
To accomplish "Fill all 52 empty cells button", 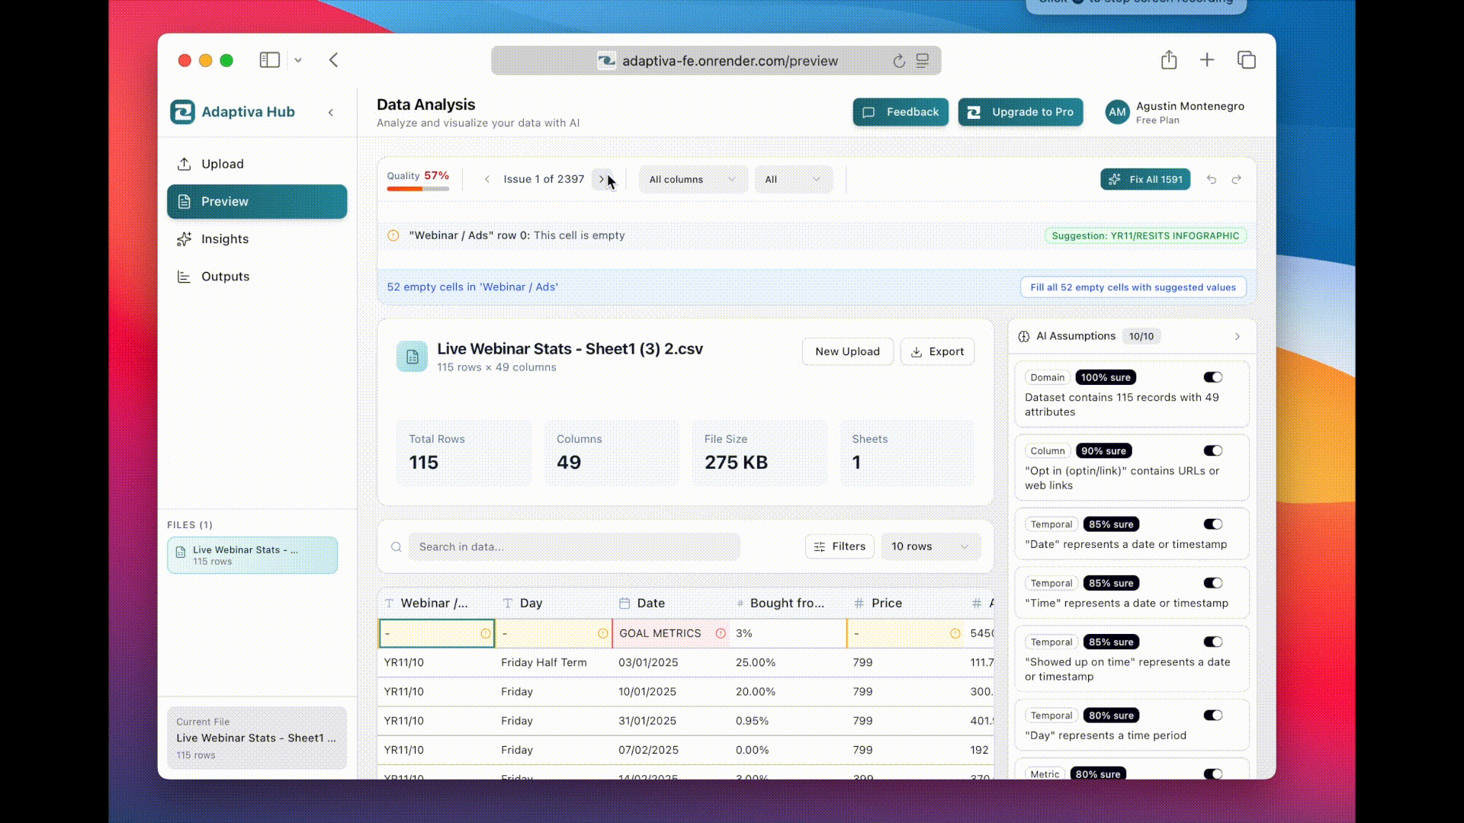I will tap(1133, 287).
